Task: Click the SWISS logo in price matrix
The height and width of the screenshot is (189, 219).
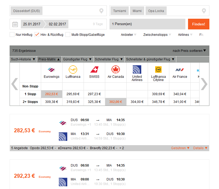Action: point(94,70)
